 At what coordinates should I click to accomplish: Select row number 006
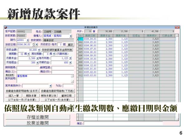(81, 55)
